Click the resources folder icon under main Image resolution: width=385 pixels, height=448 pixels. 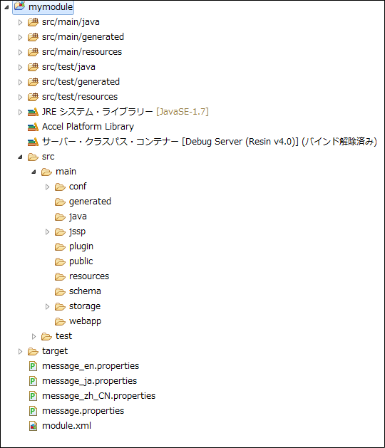(x=60, y=276)
